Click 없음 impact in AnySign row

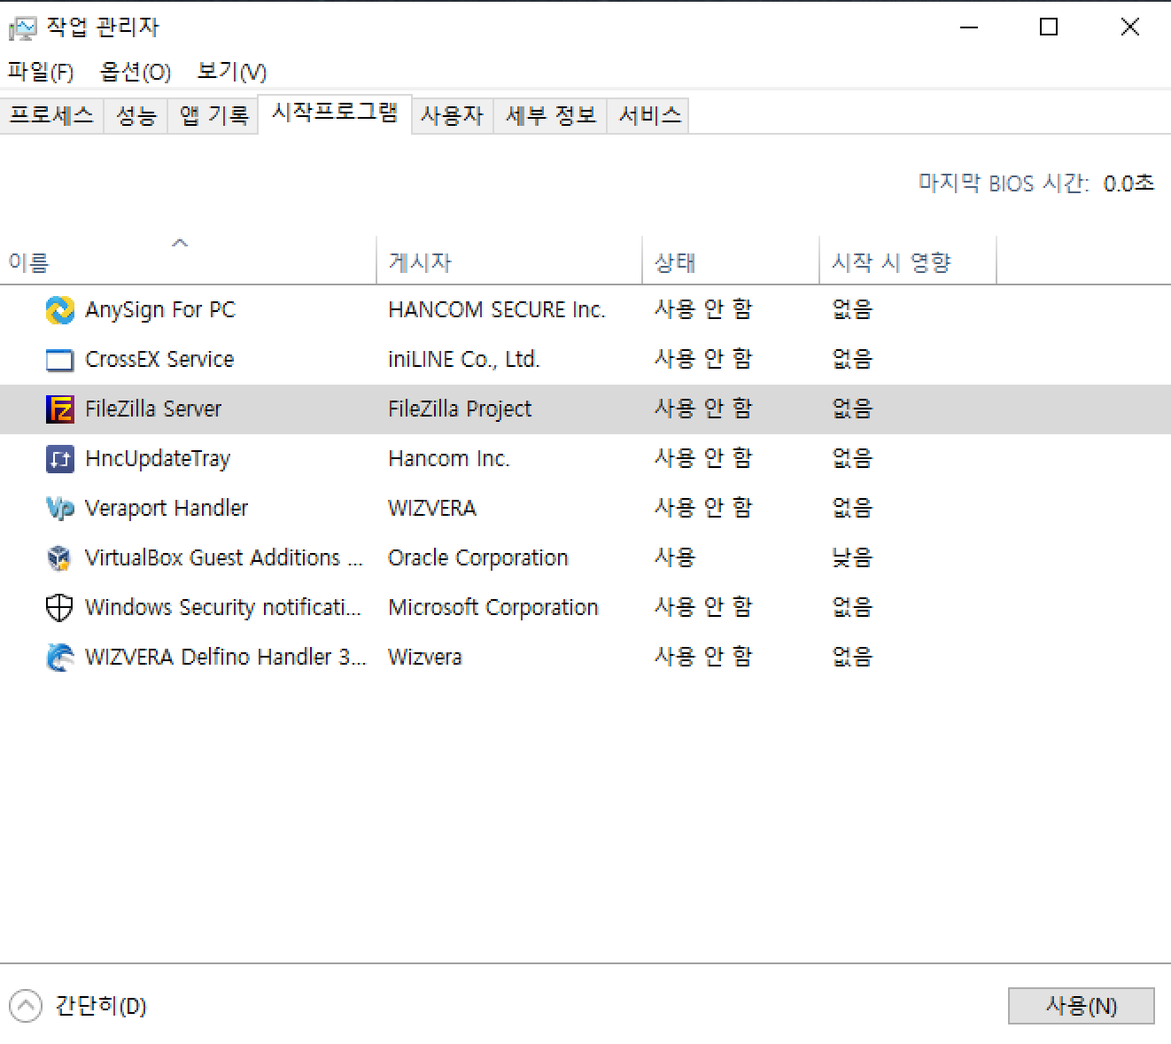point(852,309)
